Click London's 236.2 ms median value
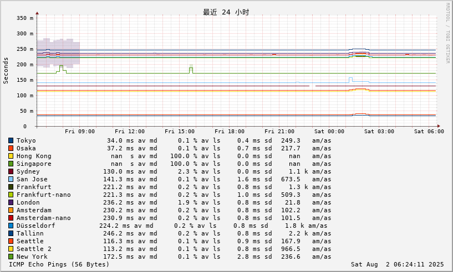Viewport: 453px width, 272px height. (x=119, y=203)
